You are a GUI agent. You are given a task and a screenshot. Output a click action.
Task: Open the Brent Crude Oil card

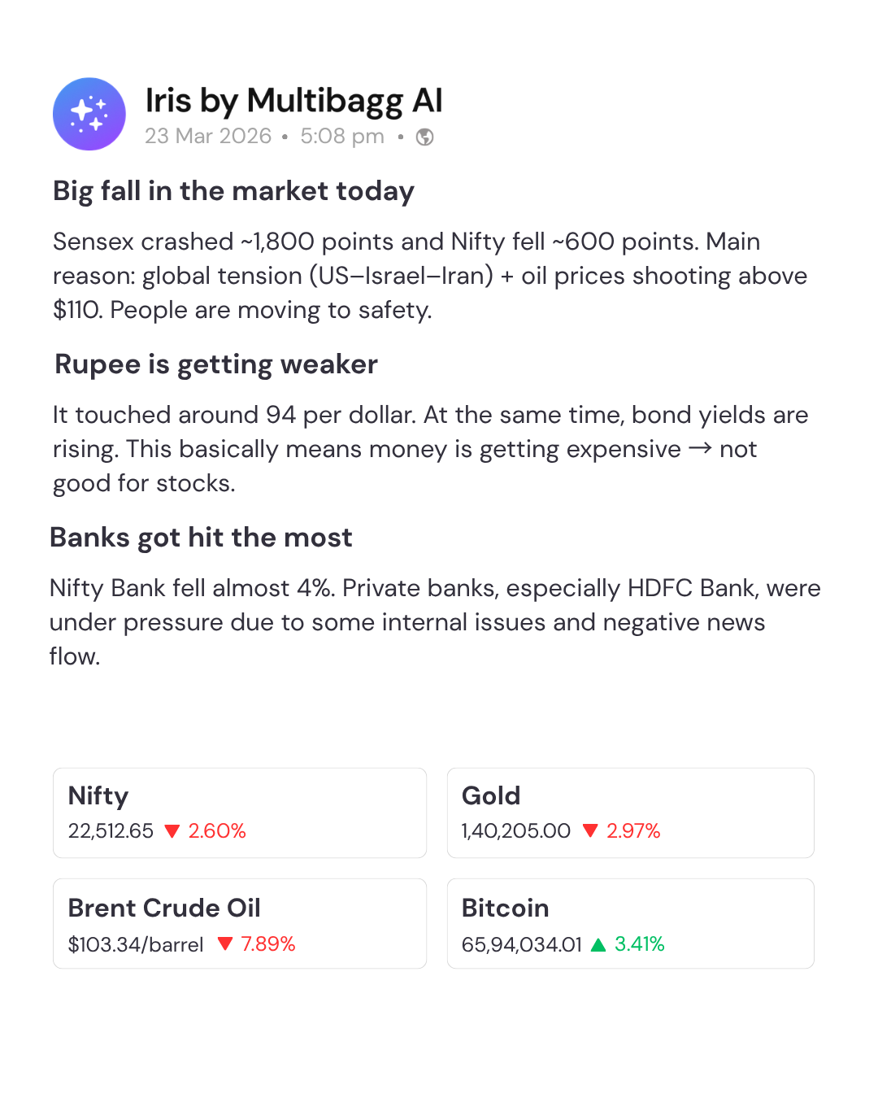(240, 923)
